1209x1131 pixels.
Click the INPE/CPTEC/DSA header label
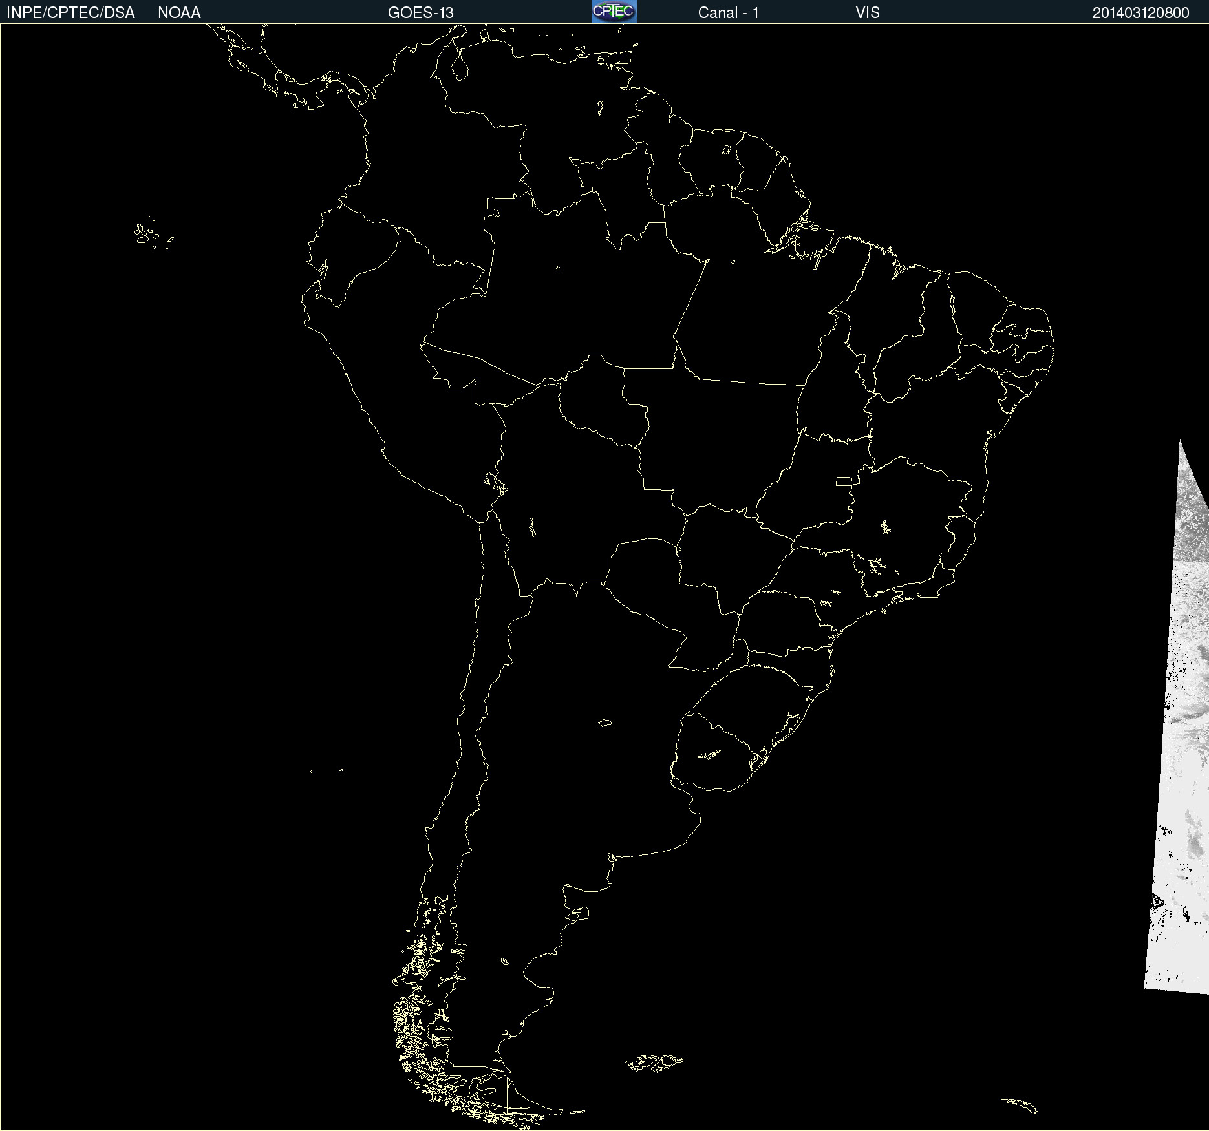(x=70, y=13)
